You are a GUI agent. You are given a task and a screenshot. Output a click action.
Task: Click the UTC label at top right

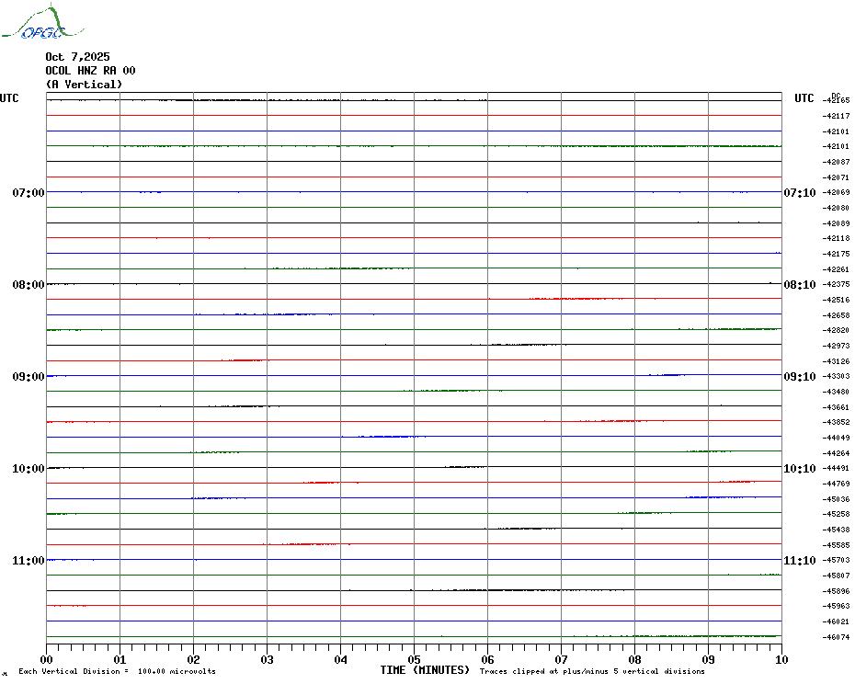pyautogui.click(x=804, y=98)
